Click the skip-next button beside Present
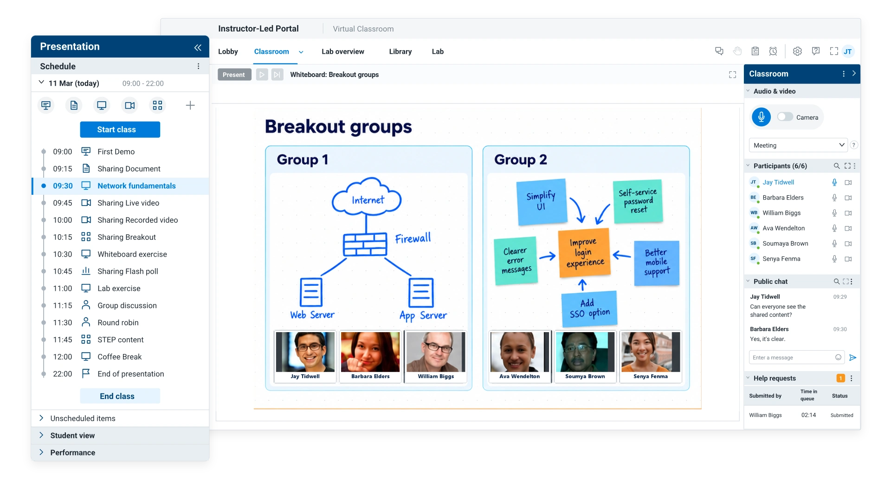 click(x=278, y=75)
